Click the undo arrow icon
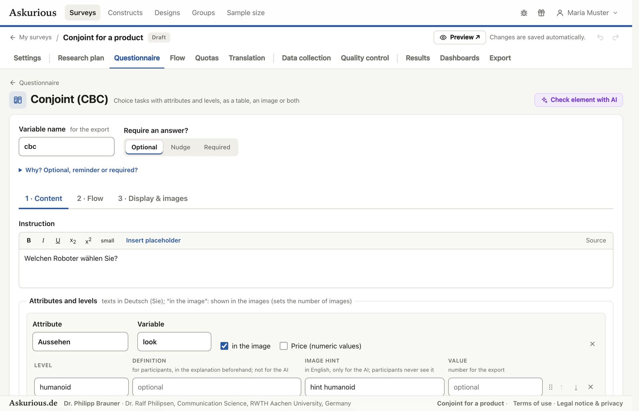639x411 pixels. (x=600, y=37)
